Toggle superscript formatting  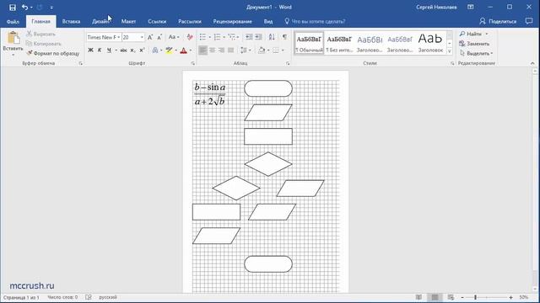tap(142, 50)
